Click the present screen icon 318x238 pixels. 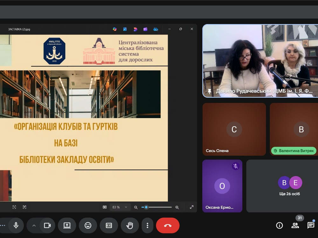click(67, 225)
